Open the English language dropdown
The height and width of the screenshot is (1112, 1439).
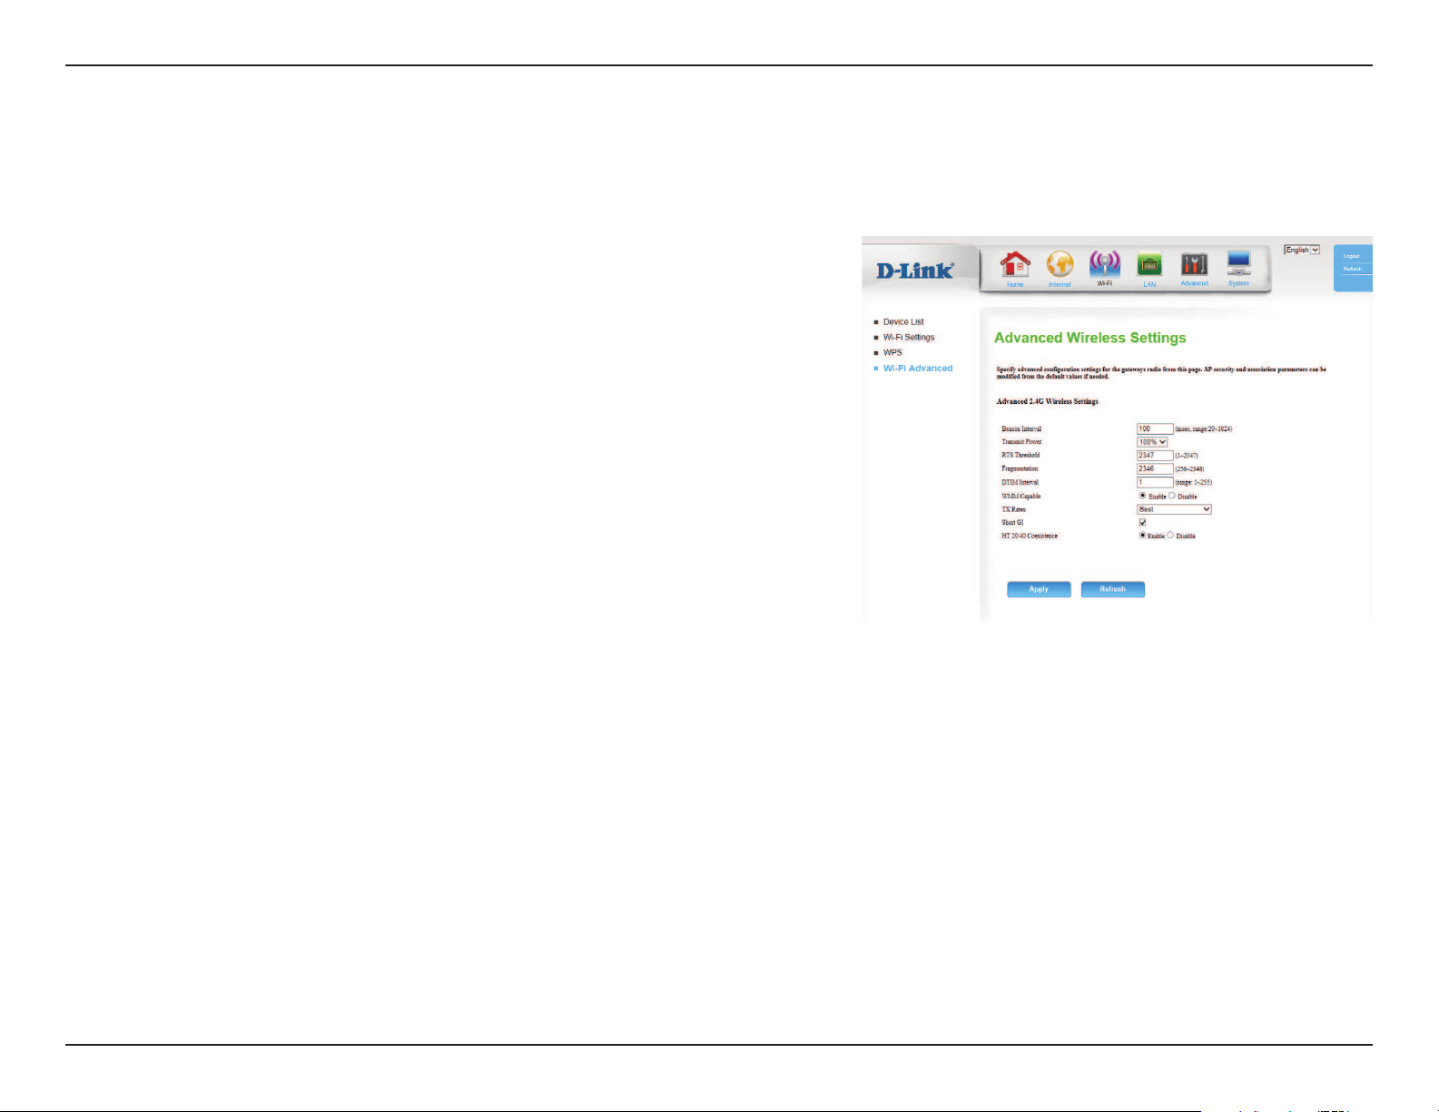point(1302,250)
